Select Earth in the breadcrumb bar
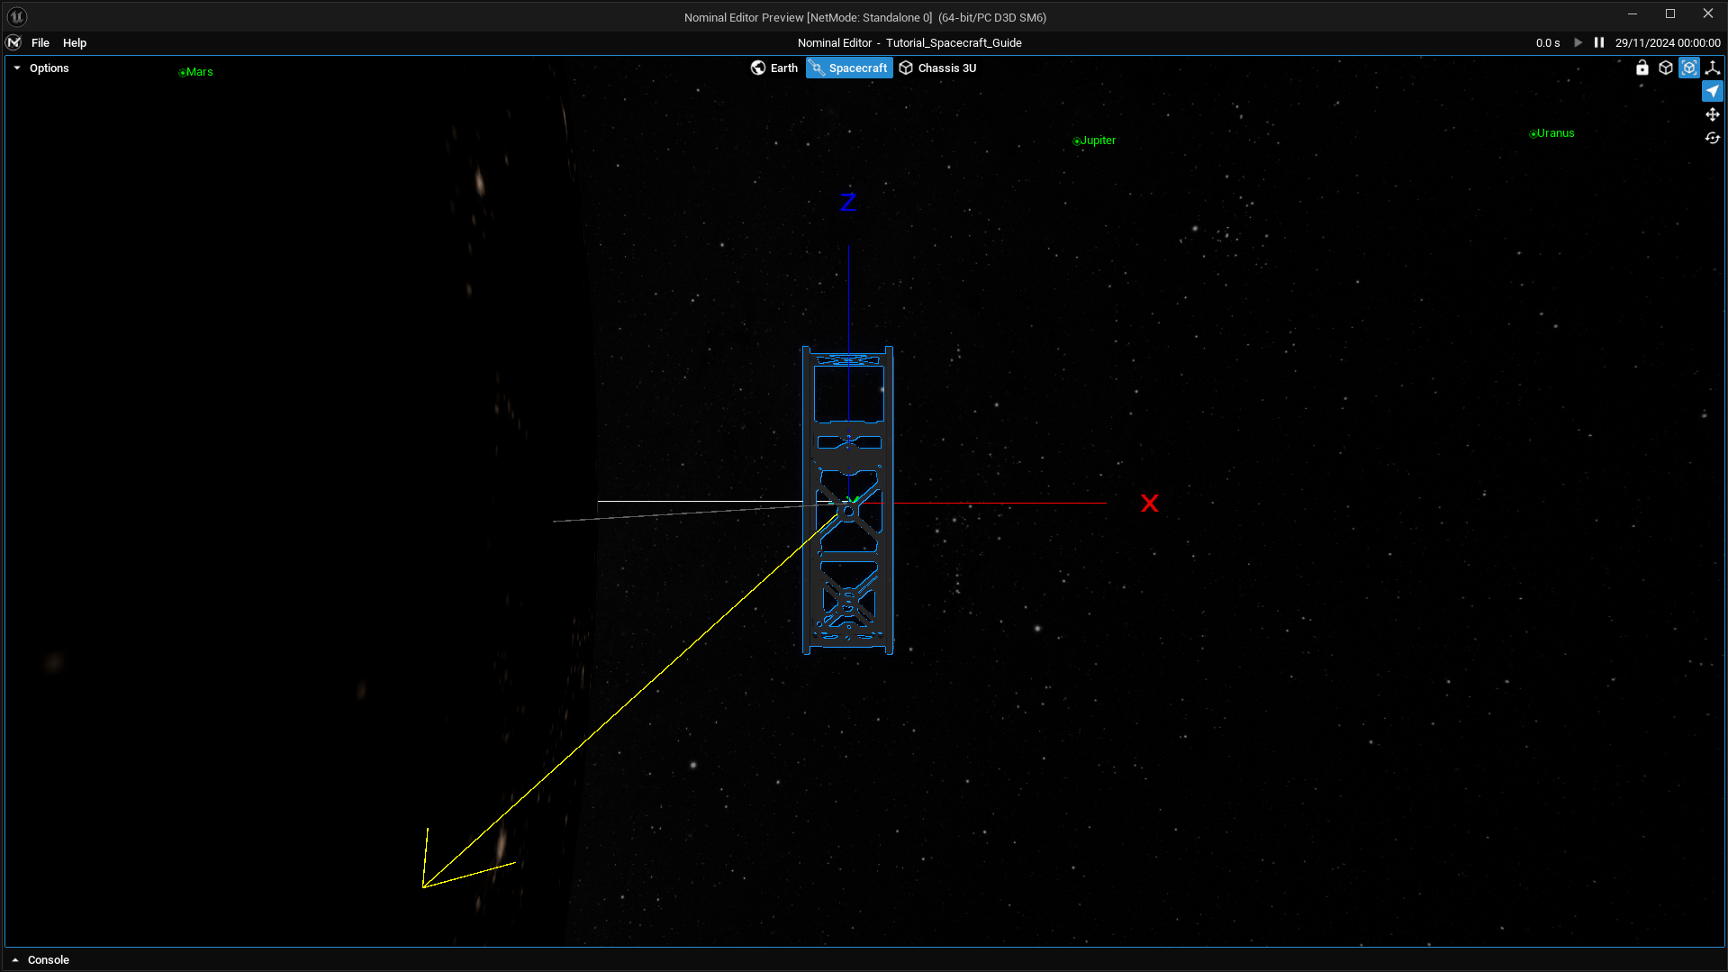 (x=774, y=68)
